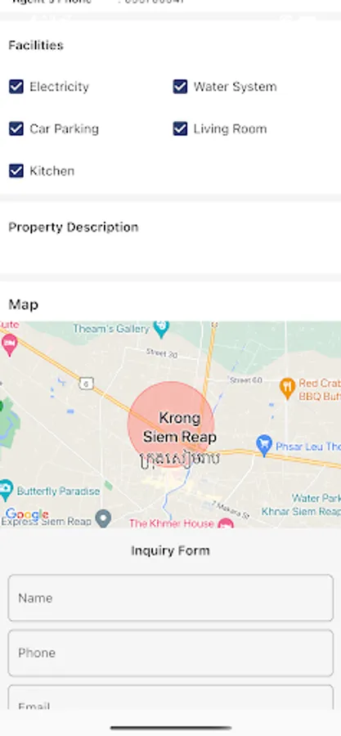Tap the Butterfly Paradise camera pin

5,490
